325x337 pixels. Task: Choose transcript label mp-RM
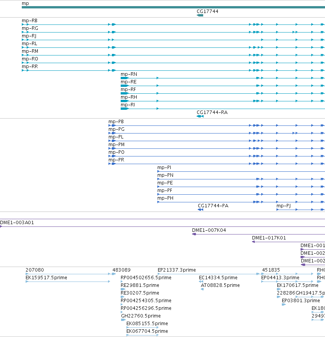click(30, 51)
